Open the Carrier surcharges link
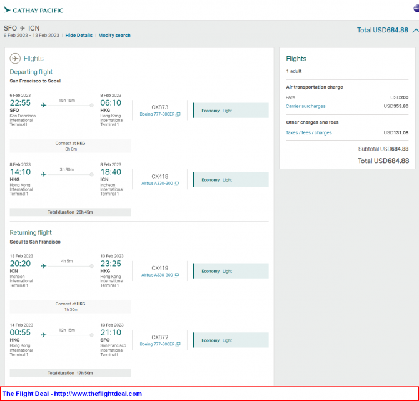The width and height of the screenshot is (419, 401). coord(305,106)
